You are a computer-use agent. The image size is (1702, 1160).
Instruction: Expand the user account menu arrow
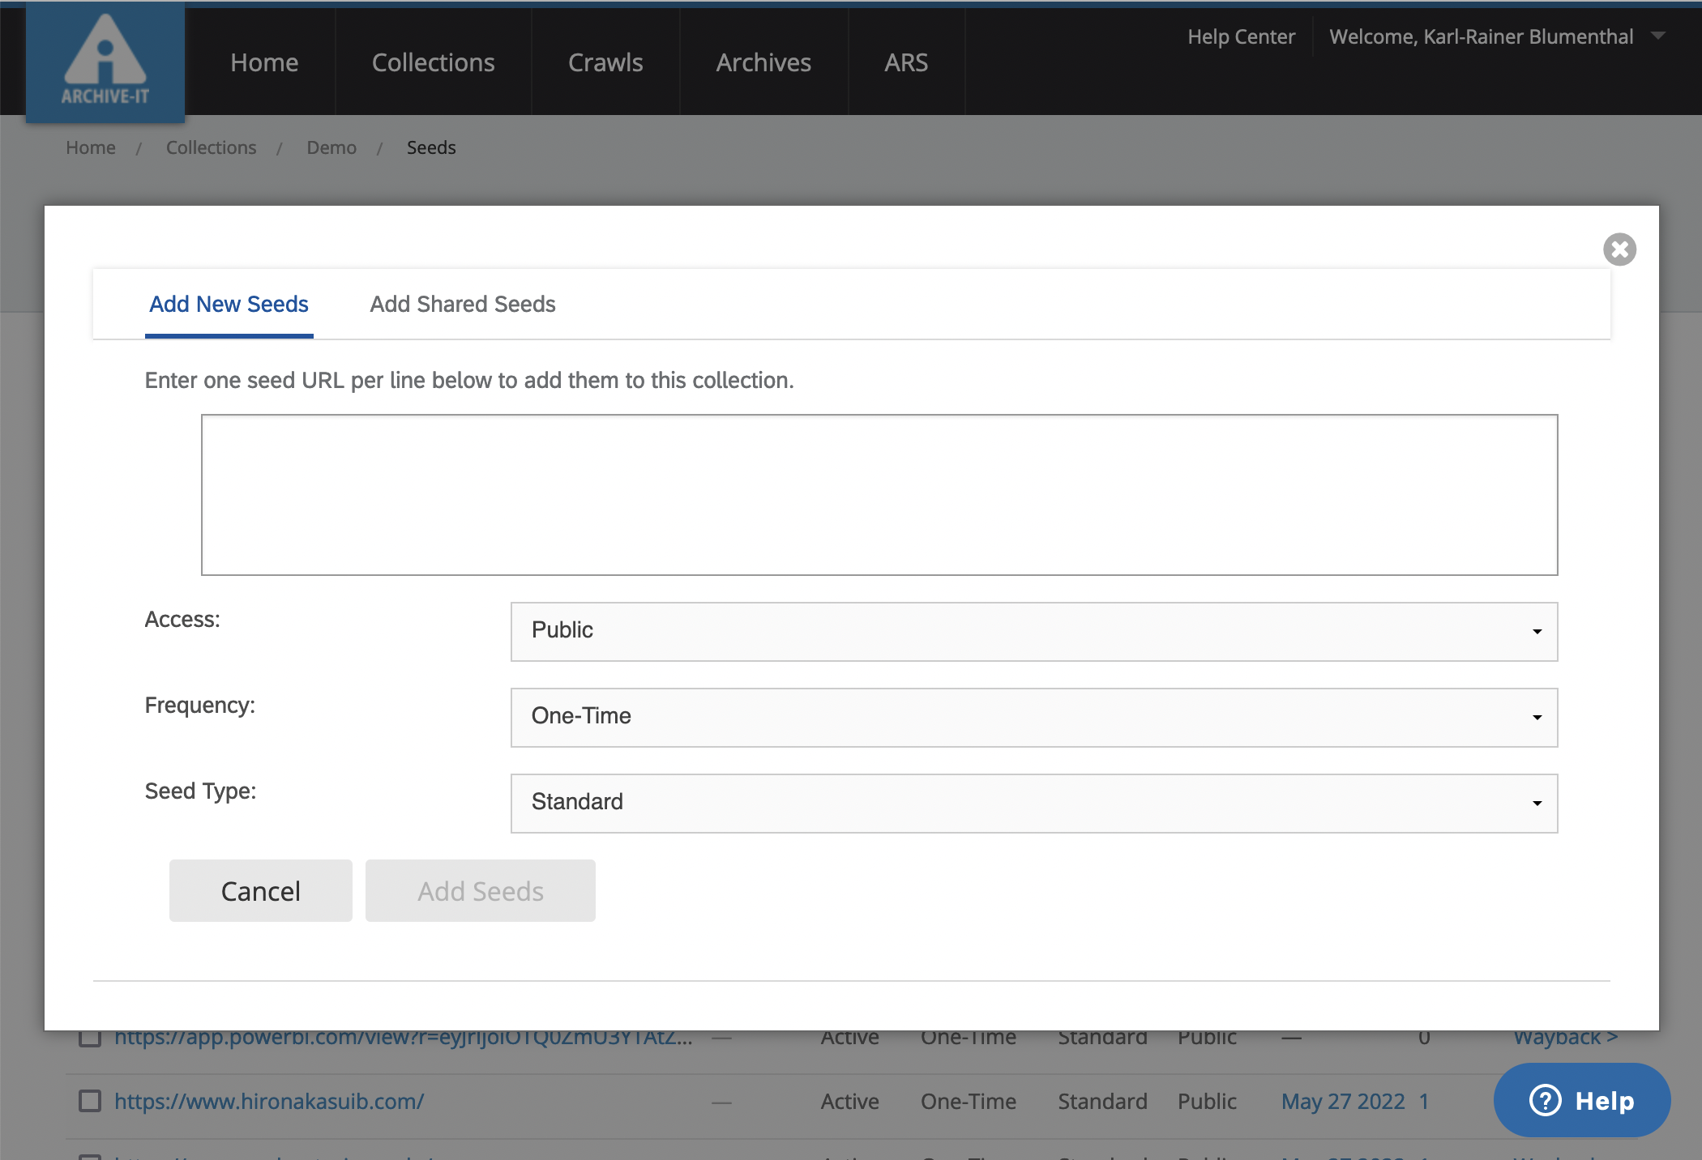[x=1658, y=36]
